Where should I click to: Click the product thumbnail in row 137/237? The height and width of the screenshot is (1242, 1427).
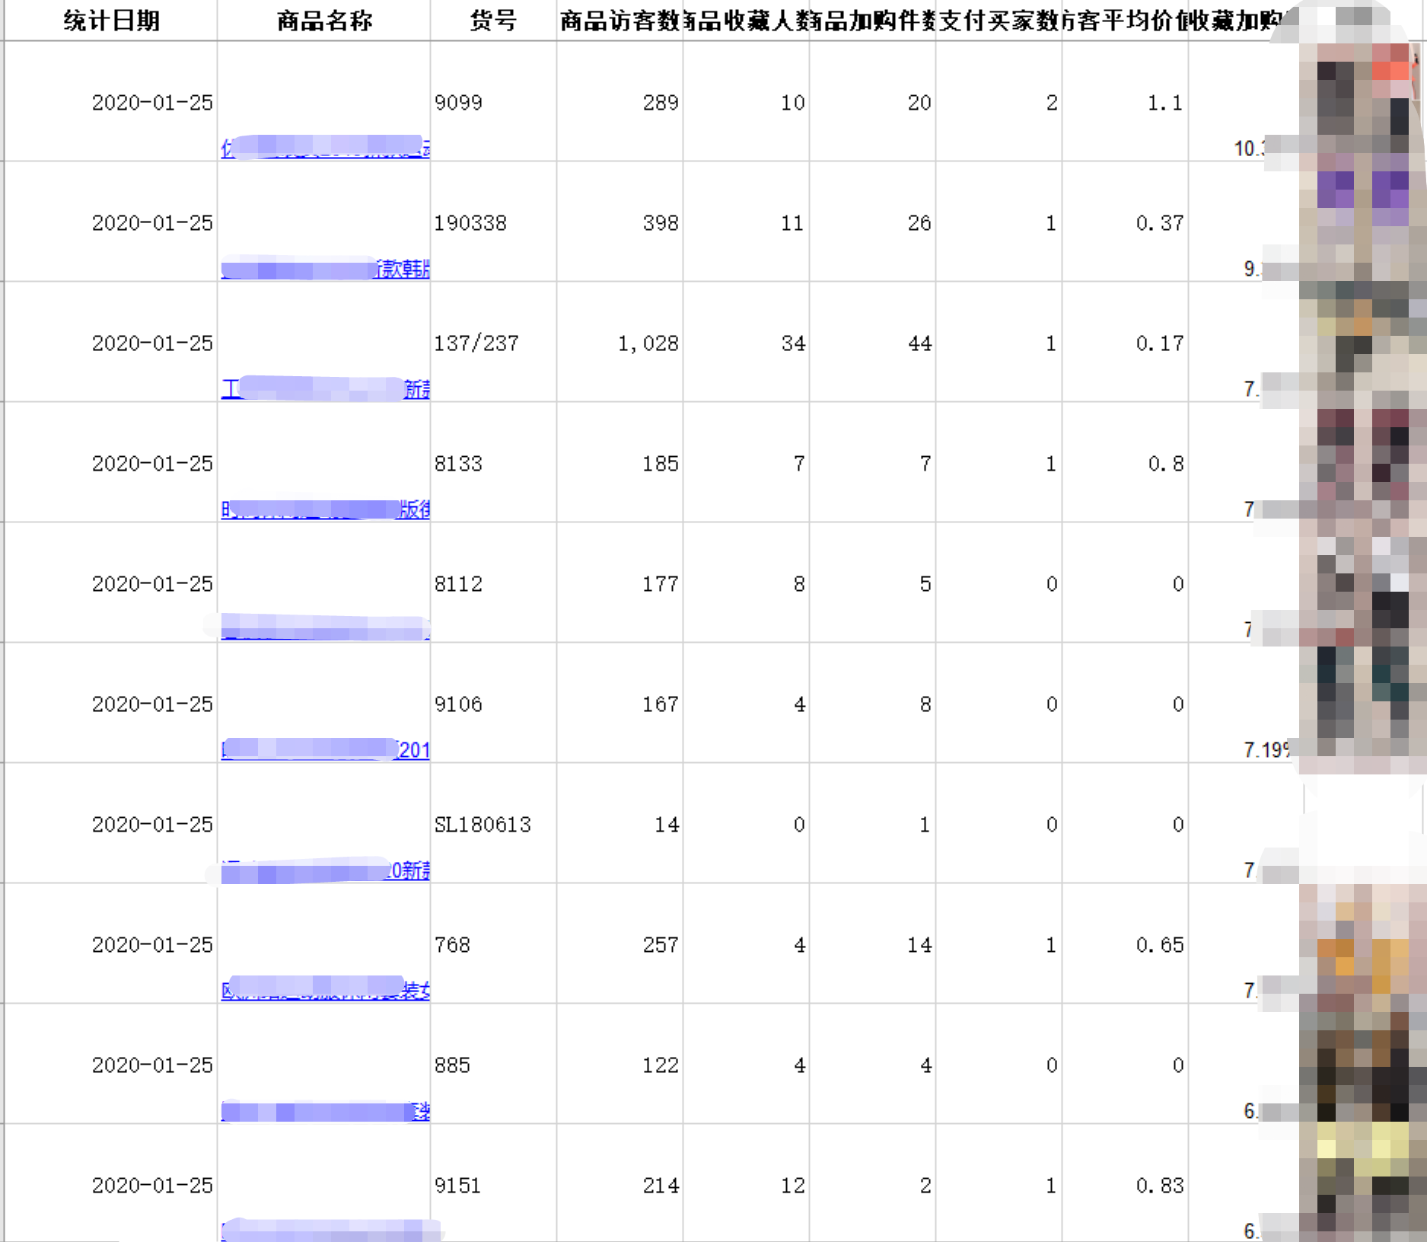pyautogui.click(x=1361, y=341)
